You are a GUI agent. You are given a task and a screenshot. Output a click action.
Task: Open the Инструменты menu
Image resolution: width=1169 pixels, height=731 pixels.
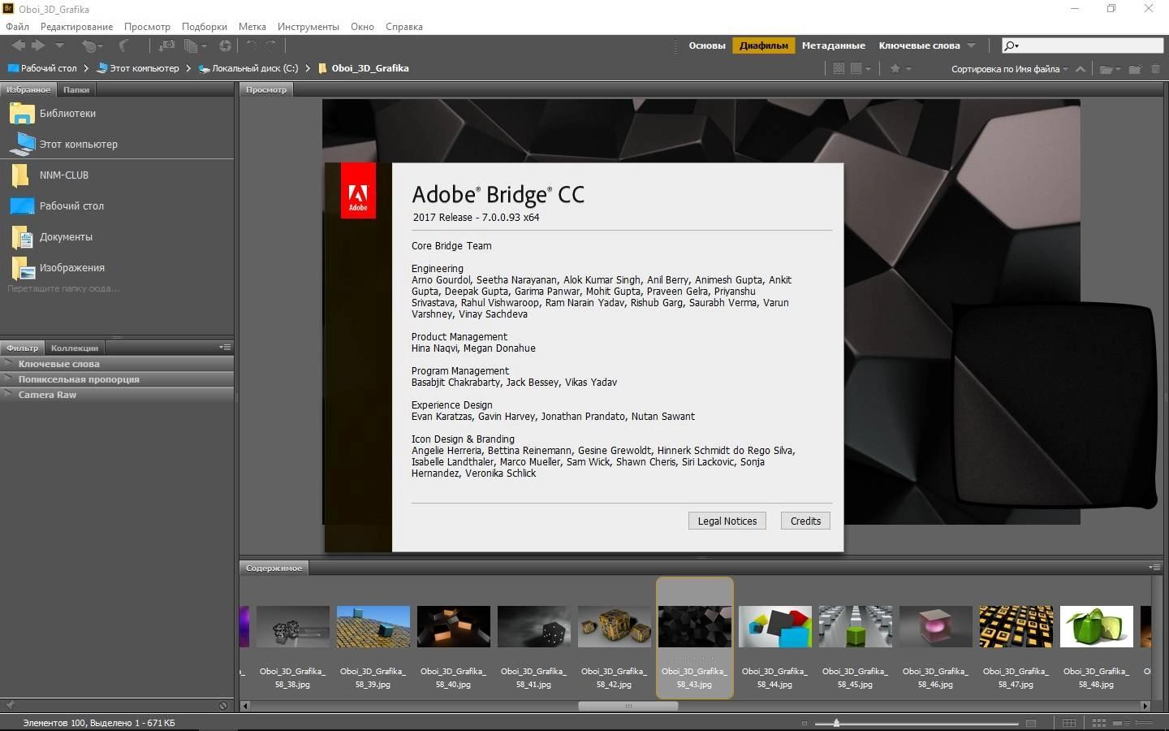click(308, 27)
